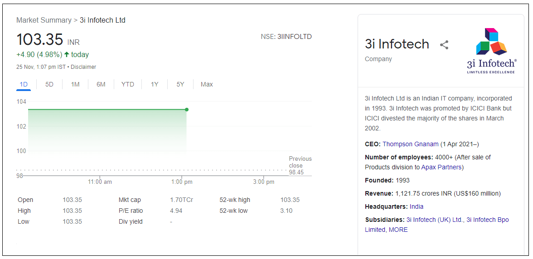Click the Disclaimer link

tap(83, 67)
